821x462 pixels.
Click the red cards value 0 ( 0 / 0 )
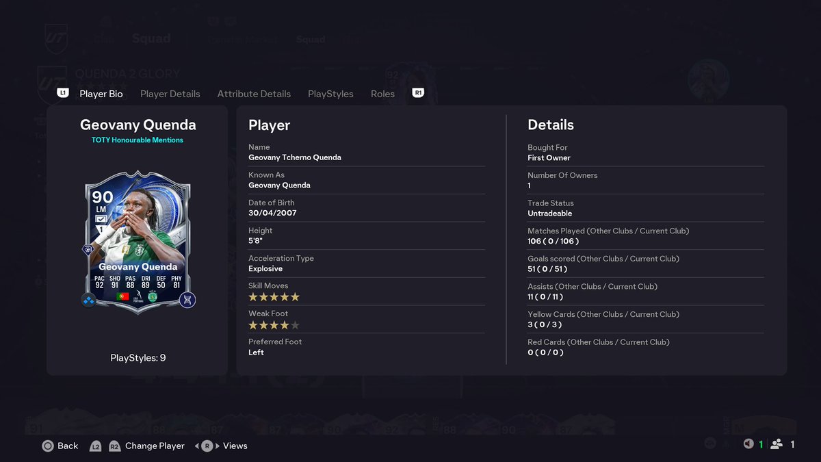pos(545,352)
